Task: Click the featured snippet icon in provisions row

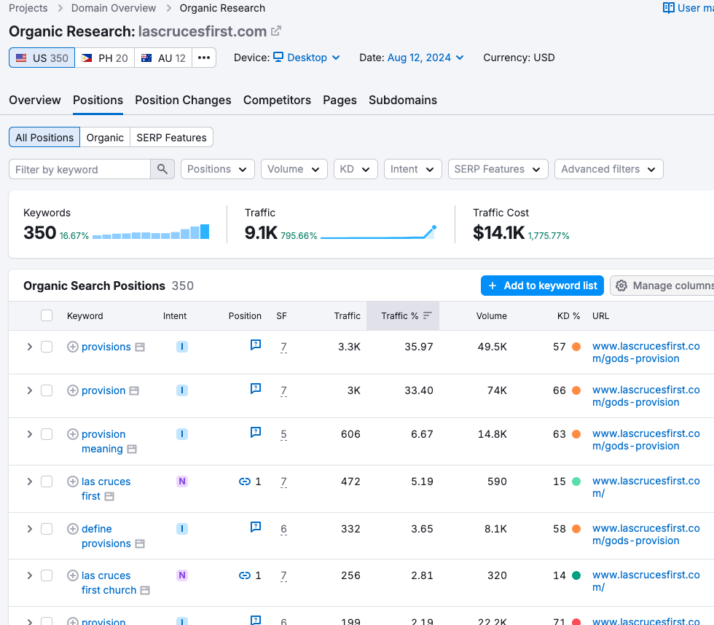Action: pos(256,345)
